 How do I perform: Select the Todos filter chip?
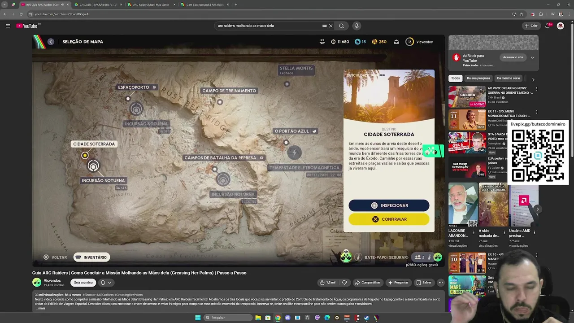point(455,78)
